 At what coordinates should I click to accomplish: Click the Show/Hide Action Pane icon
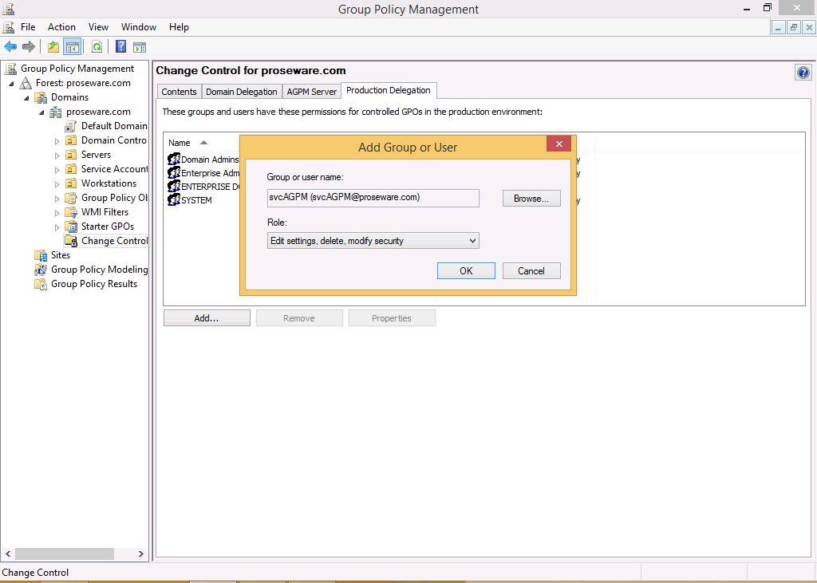tap(140, 47)
